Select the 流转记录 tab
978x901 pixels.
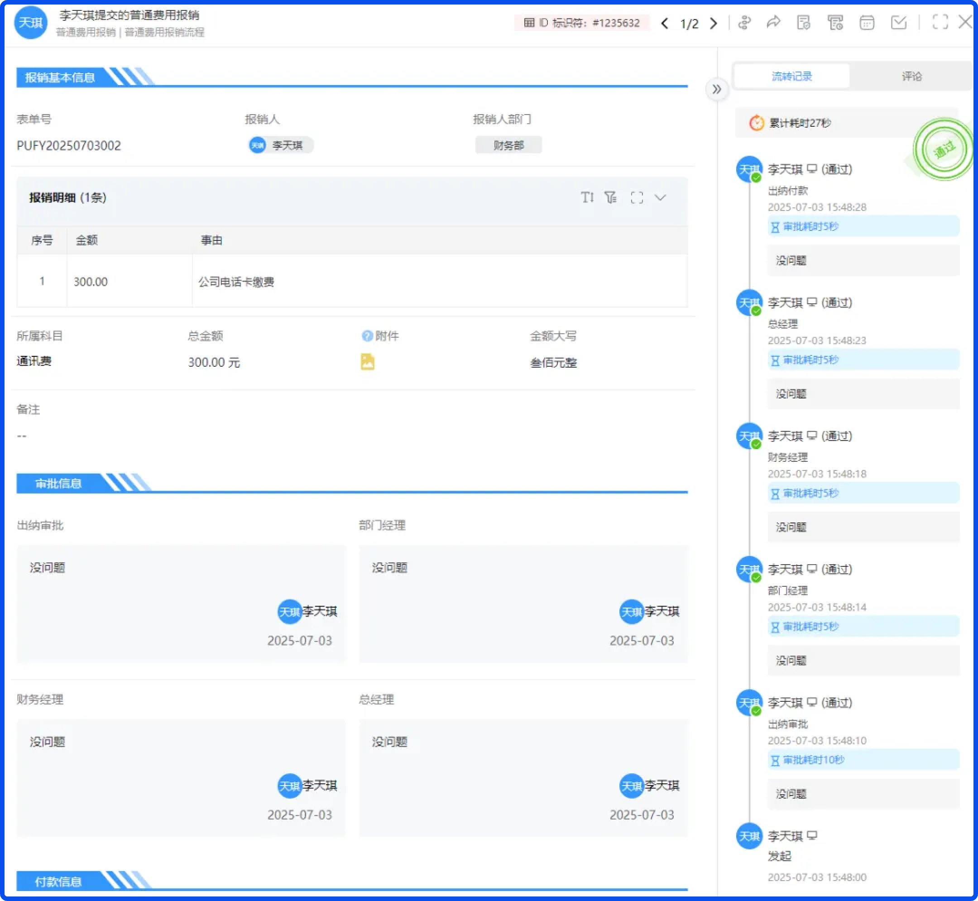point(792,76)
